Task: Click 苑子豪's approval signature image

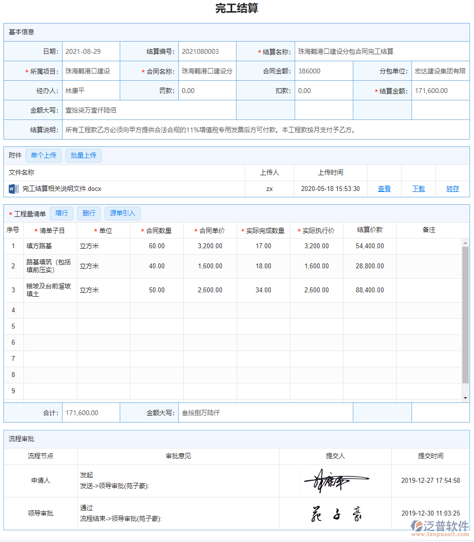Action: 337,513
